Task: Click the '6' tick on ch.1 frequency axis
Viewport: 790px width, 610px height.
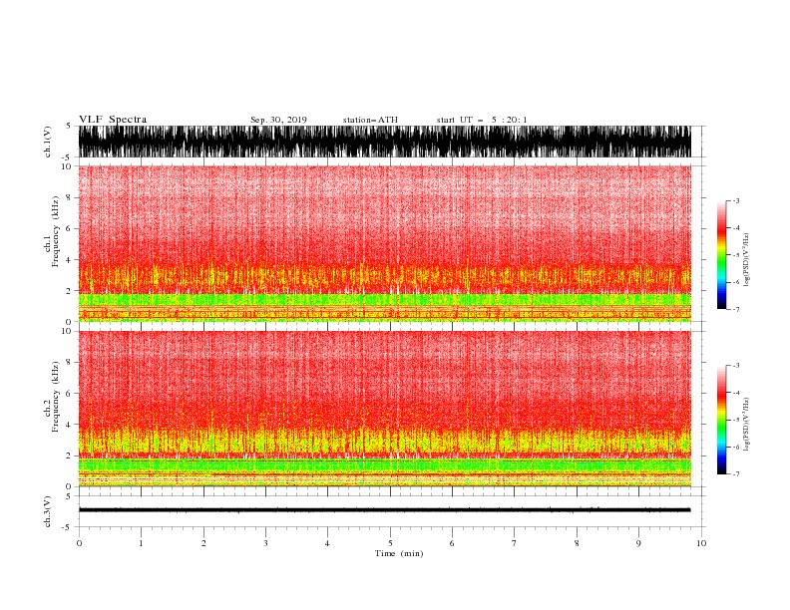Action: point(70,228)
